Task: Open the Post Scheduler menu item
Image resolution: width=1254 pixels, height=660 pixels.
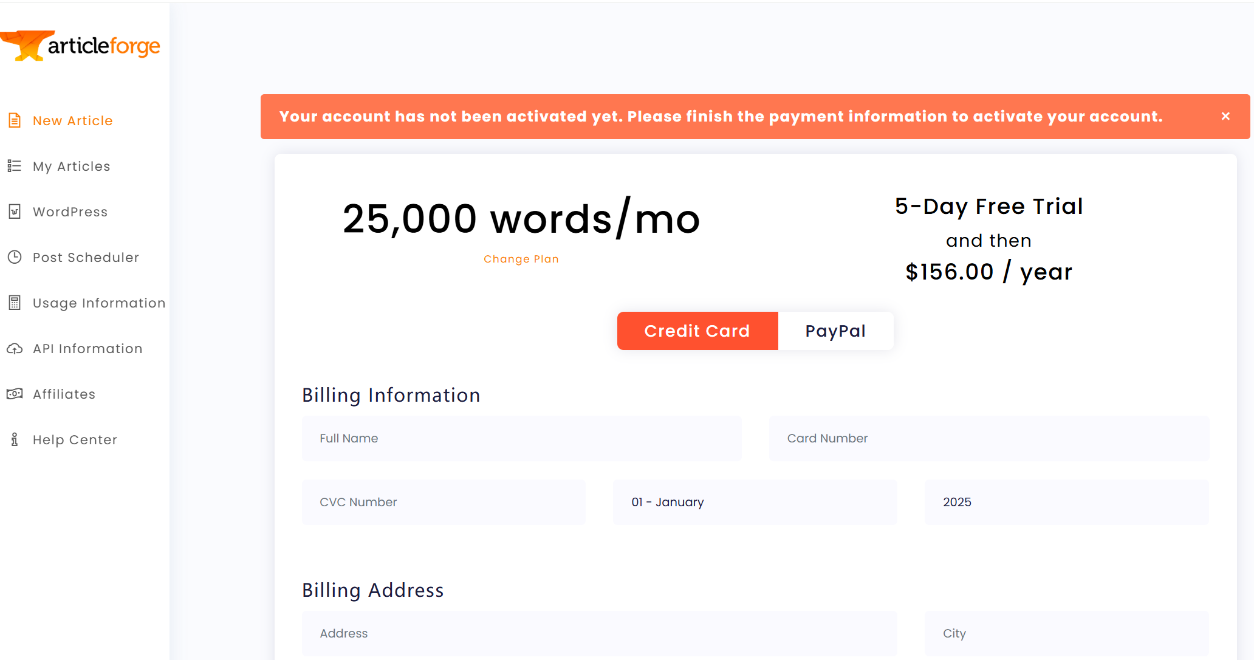Action: [86, 257]
